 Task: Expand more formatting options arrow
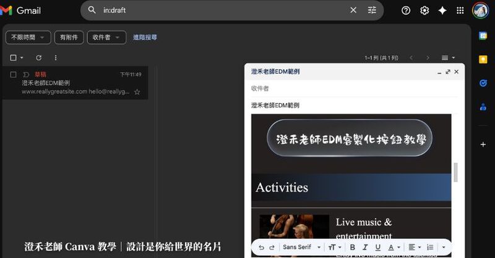[444, 248]
